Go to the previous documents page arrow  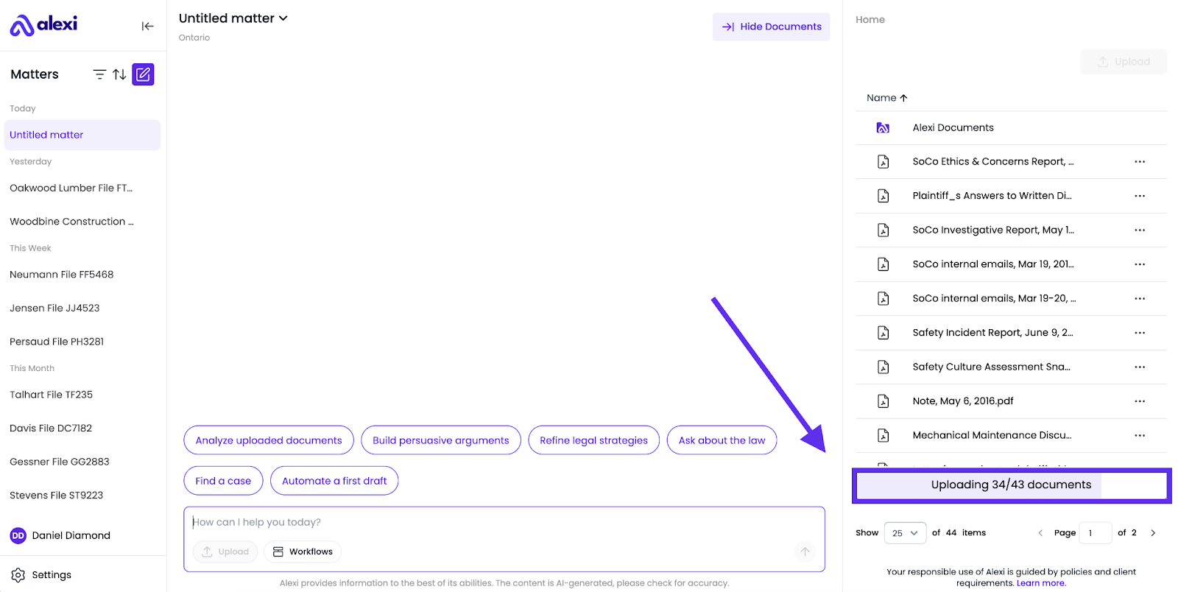[x=1040, y=533]
